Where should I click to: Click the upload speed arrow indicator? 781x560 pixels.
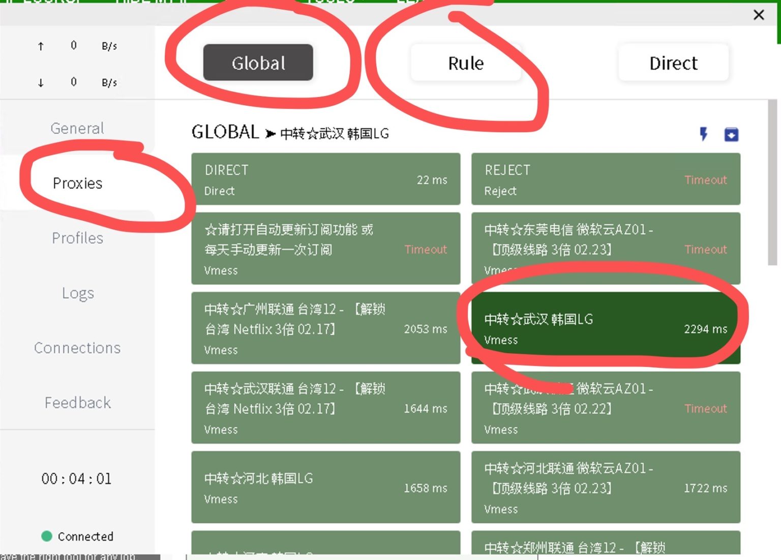coord(40,46)
